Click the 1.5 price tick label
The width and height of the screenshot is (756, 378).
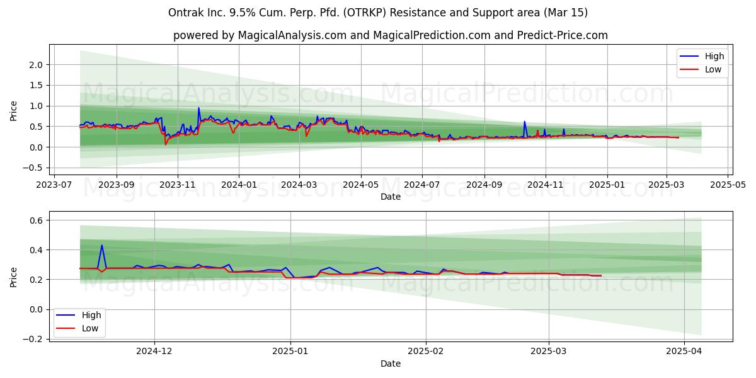[x=36, y=86]
